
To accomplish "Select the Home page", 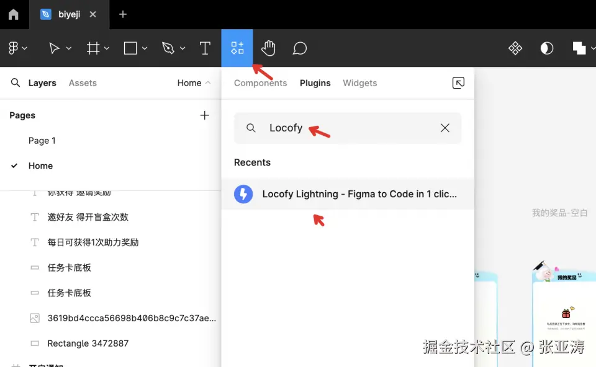I will 40,166.
